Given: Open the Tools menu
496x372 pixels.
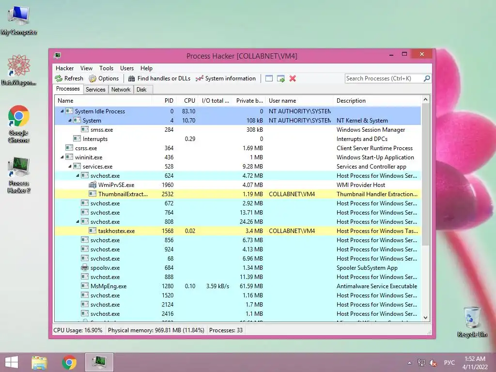Looking at the screenshot, I should tap(106, 68).
